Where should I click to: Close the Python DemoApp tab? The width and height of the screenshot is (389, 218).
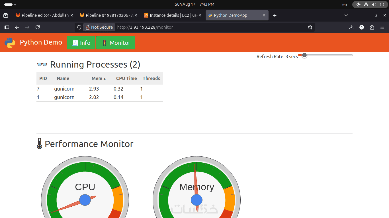coord(264,15)
